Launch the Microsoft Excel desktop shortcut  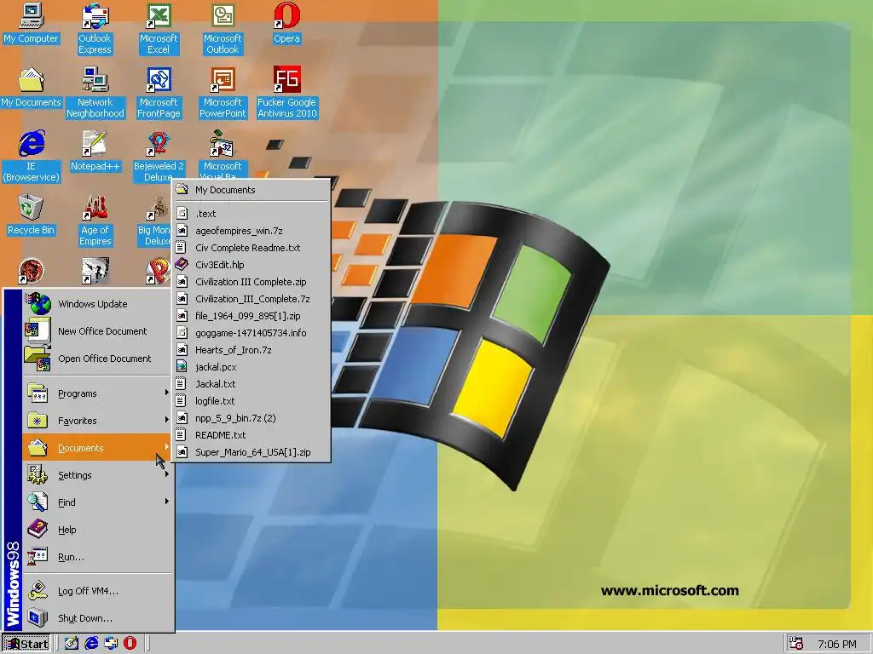click(x=158, y=28)
